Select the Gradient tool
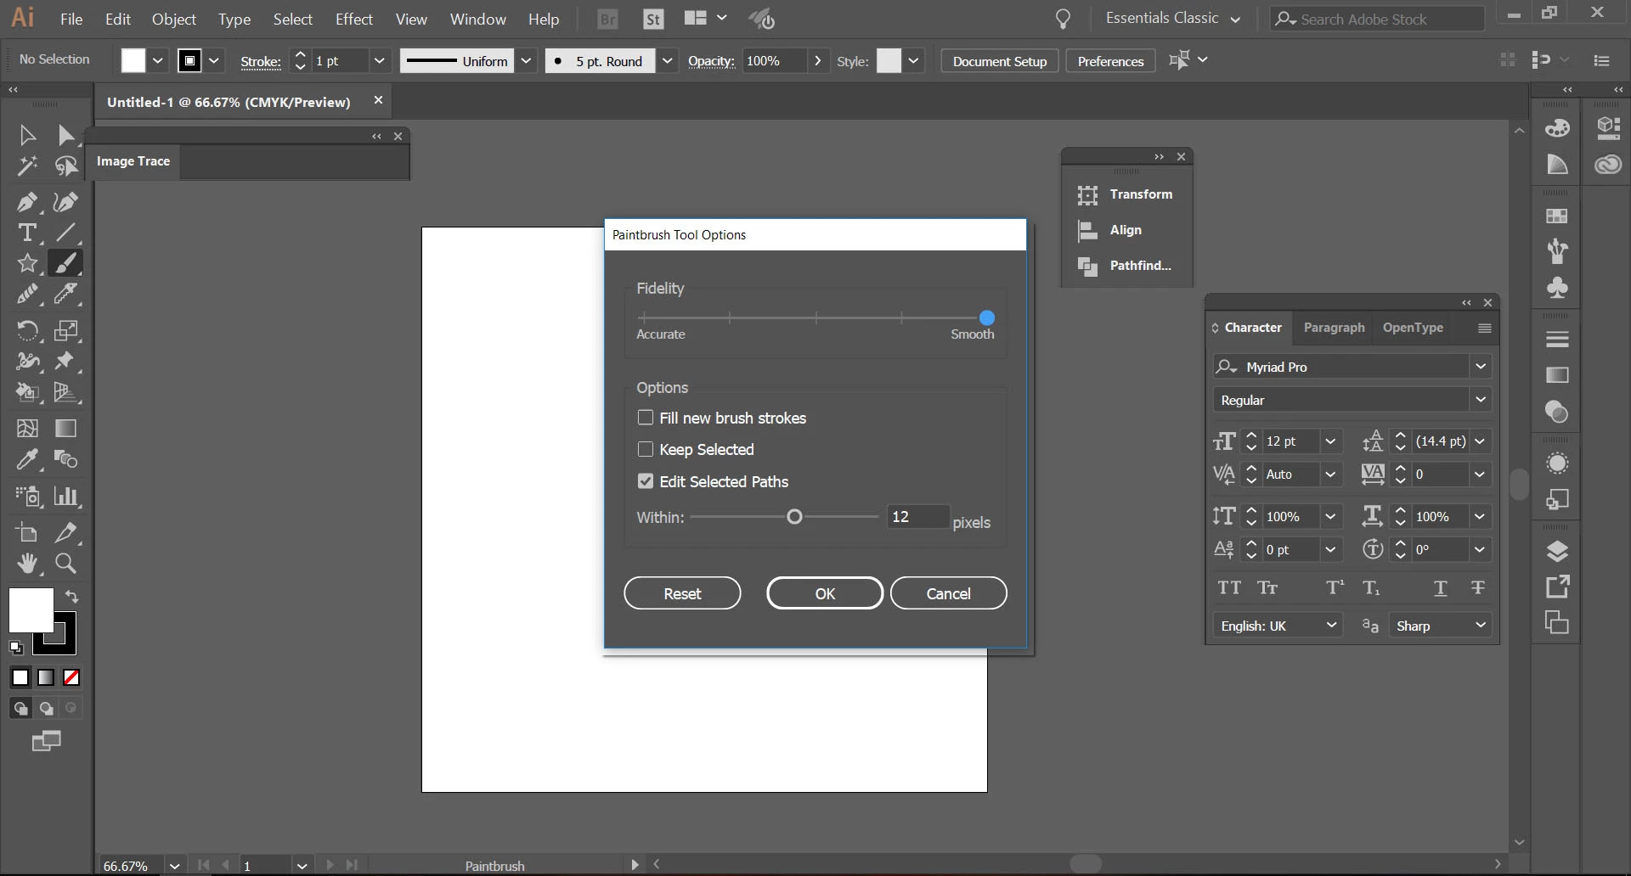 click(65, 429)
